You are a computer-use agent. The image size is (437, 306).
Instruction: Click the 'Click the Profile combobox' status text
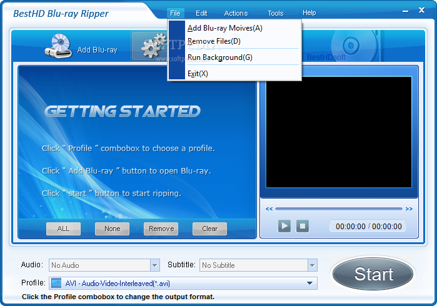(118, 297)
